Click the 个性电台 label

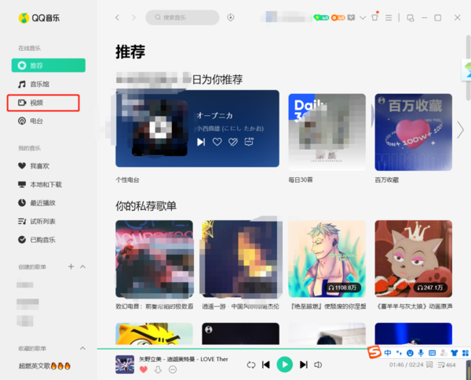[127, 180]
